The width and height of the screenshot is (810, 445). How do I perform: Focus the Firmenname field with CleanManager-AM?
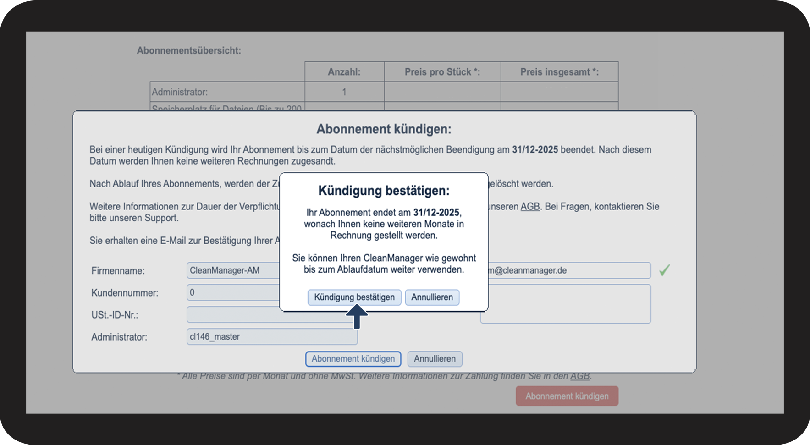click(234, 270)
